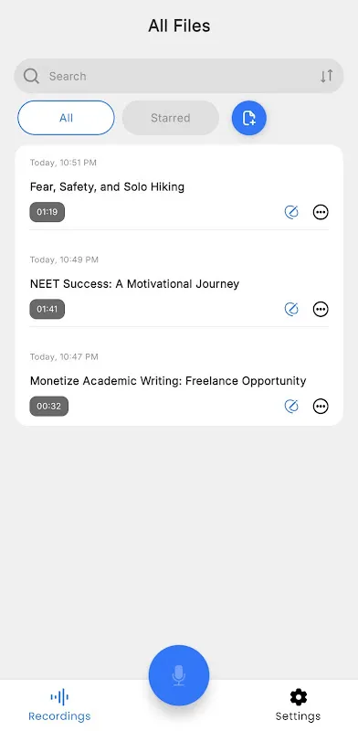The width and height of the screenshot is (358, 731).
Task: Open more options for NEET Success recording
Action: click(321, 309)
